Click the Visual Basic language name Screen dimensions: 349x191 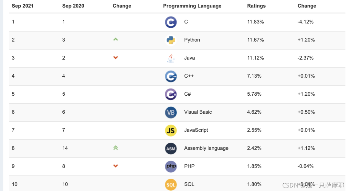(x=198, y=112)
